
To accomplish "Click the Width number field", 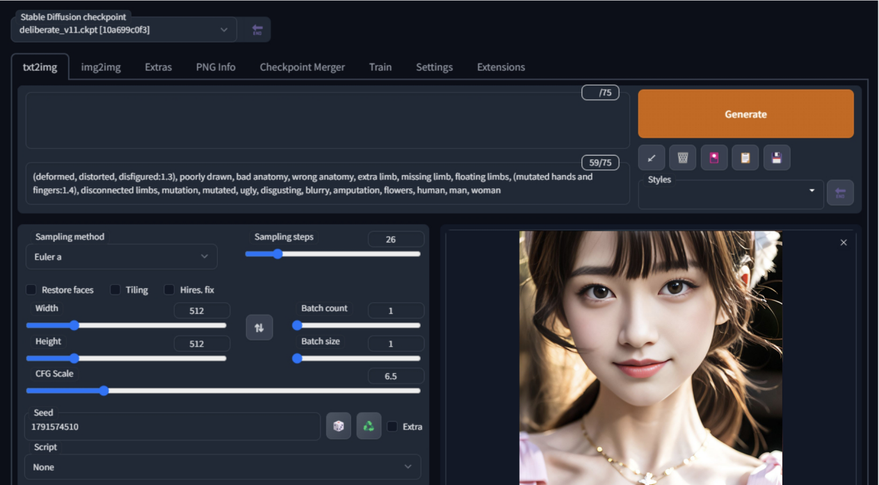I will pos(202,311).
